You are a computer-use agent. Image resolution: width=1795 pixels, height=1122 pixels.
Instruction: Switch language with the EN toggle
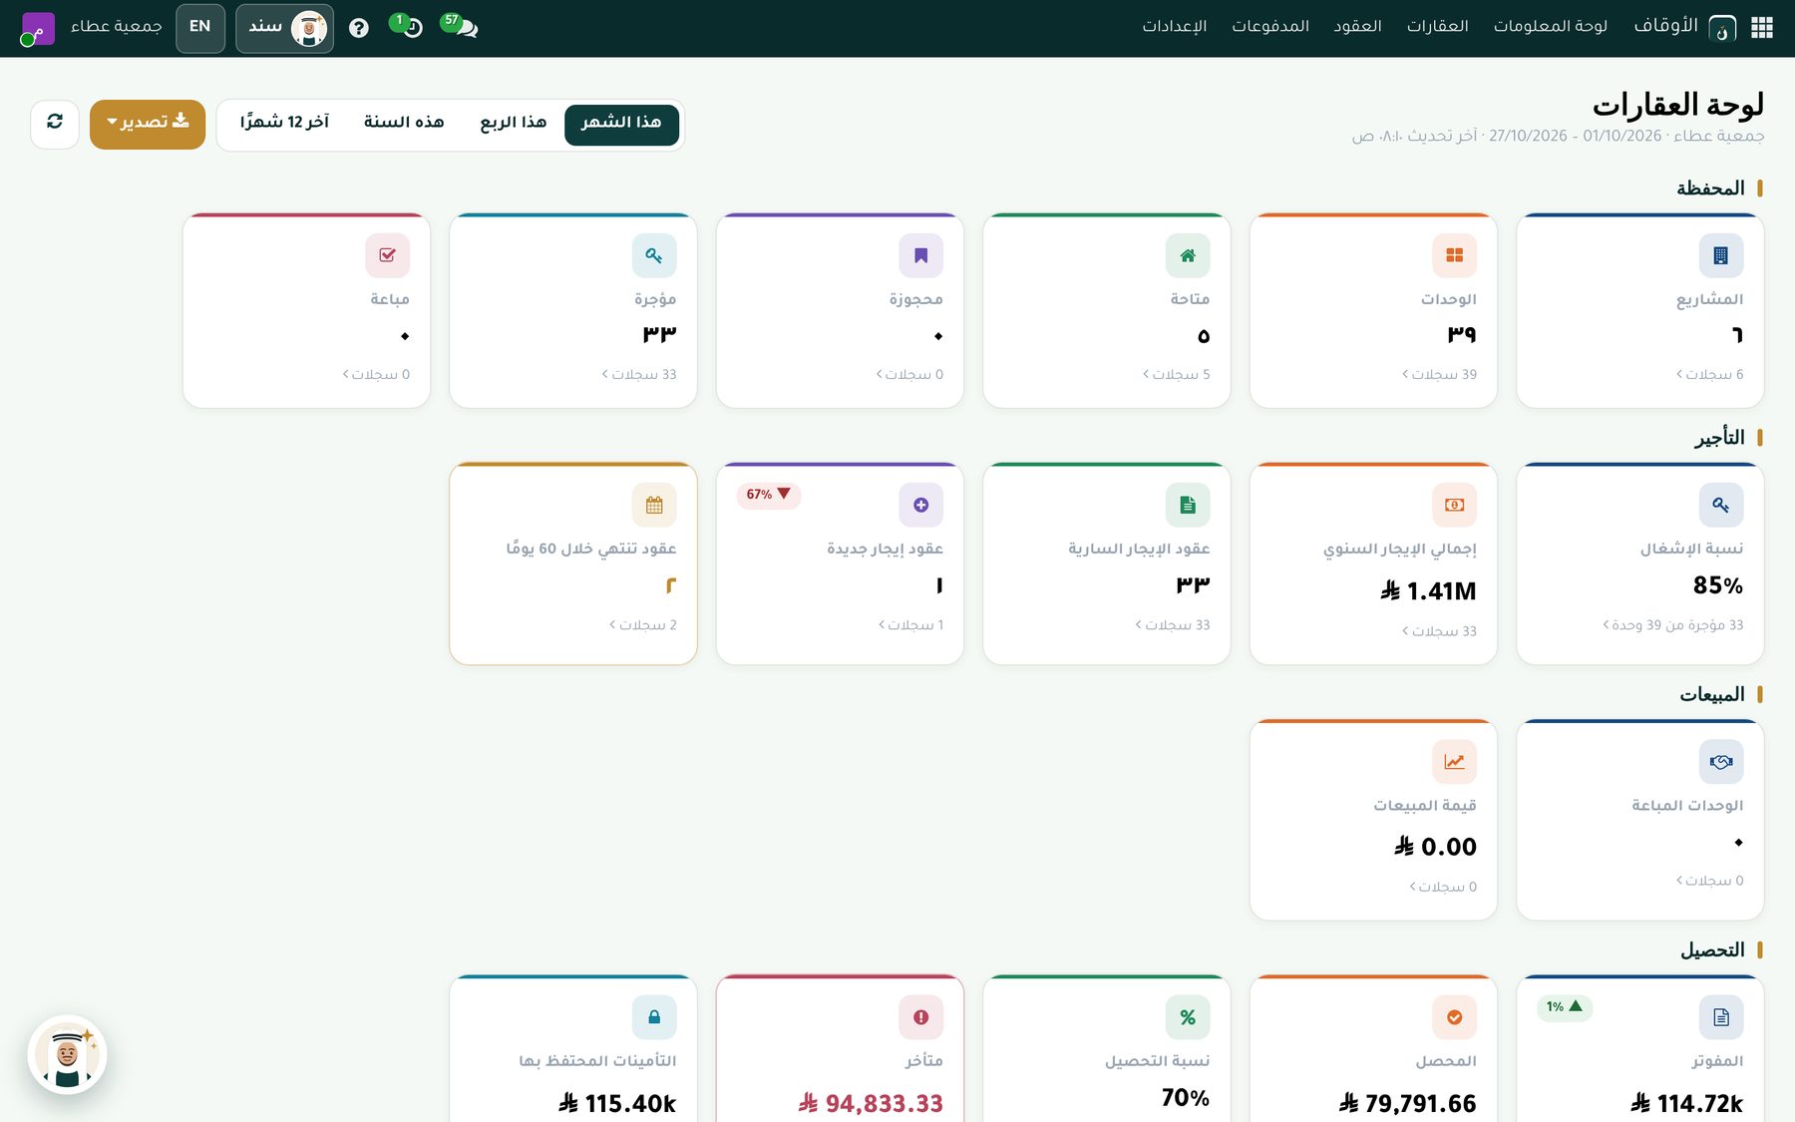200,27
